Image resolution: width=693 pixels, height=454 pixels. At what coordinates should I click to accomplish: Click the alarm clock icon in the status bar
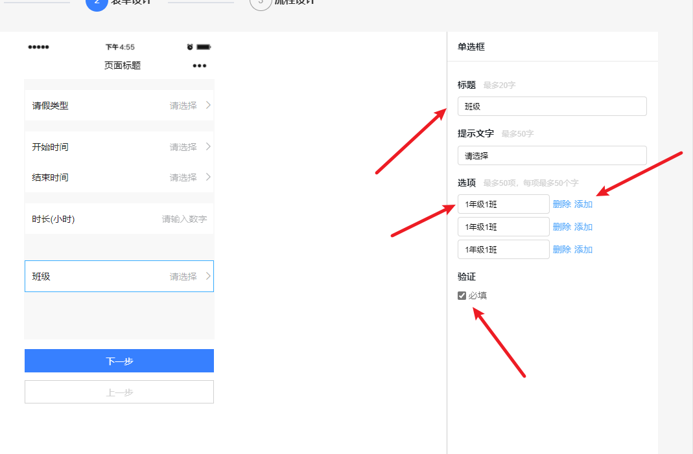click(x=190, y=46)
